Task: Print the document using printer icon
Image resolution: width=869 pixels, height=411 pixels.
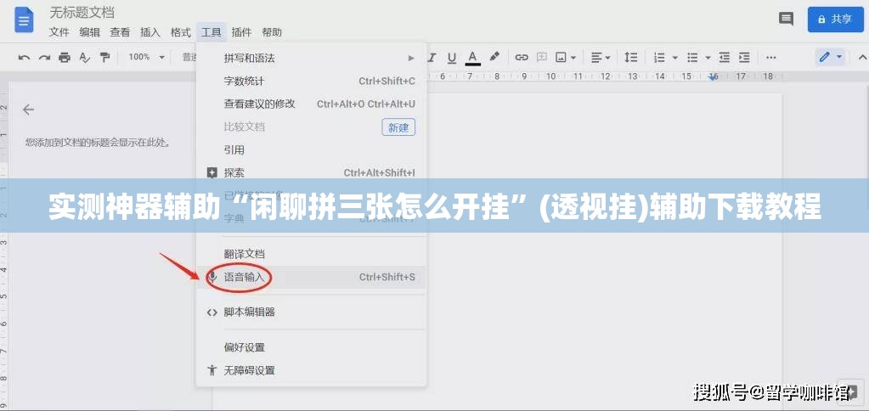Action: pos(65,57)
